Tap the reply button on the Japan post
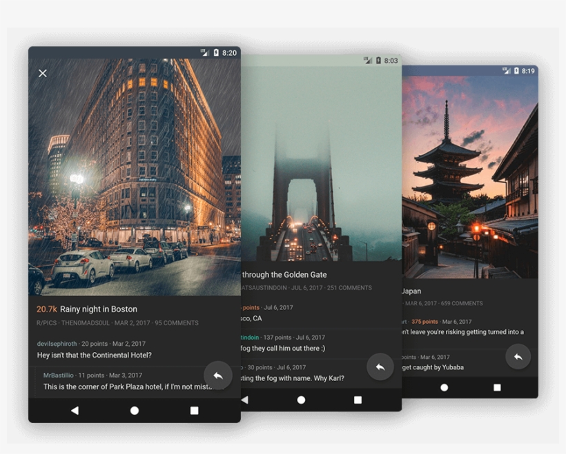 pyautogui.click(x=518, y=357)
